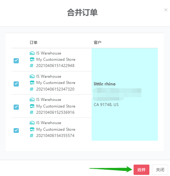Select order number 20210406152347320
This screenshot has width=170, height=176.
[55, 89]
